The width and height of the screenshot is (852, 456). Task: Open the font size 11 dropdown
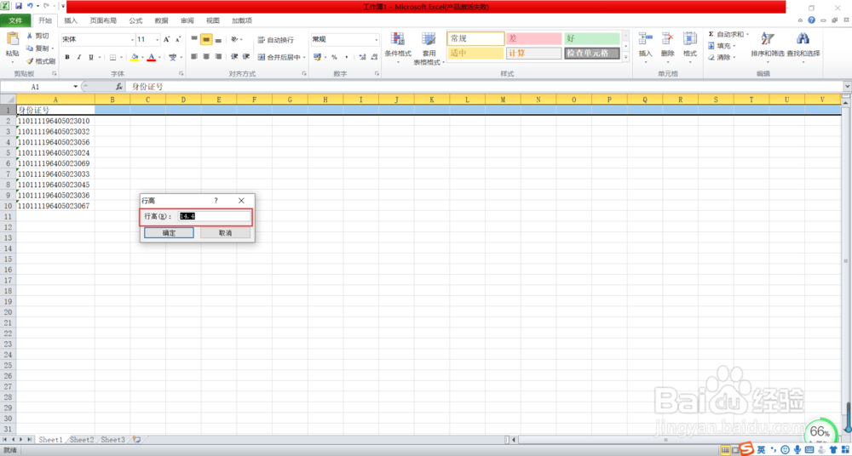click(158, 40)
